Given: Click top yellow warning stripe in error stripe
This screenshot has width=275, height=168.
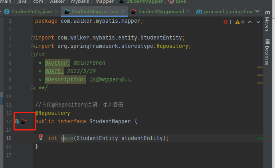Looking at the screenshot, I should (260, 67).
